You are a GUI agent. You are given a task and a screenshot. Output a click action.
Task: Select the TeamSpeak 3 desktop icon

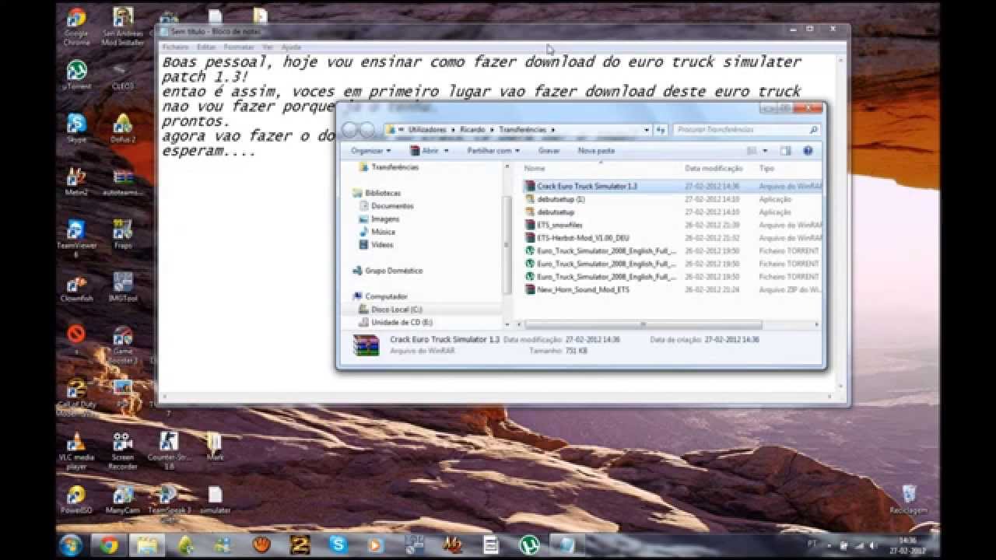(x=168, y=499)
